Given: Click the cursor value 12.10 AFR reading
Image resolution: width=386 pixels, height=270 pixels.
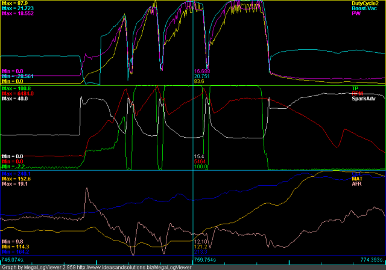Looking at the screenshot, I should tap(200, 241).
